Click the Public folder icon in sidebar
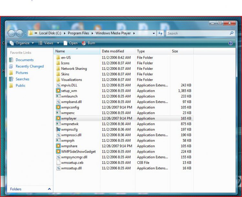Screen dimensions: 242x197 pyautogui.click(x=11, y=86)
